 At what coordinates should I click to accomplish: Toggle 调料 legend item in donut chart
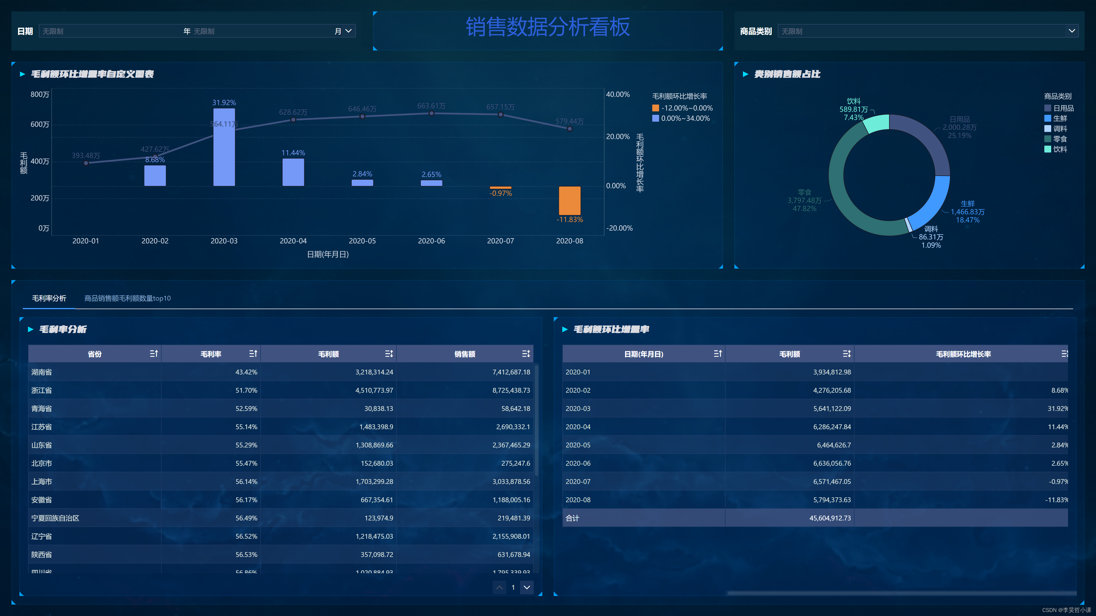1055,128
